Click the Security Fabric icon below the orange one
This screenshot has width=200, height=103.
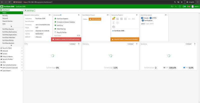[x=113, y=23]
